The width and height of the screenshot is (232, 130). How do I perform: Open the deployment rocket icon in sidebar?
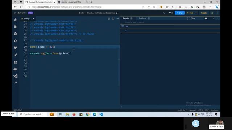click(15, 55)
